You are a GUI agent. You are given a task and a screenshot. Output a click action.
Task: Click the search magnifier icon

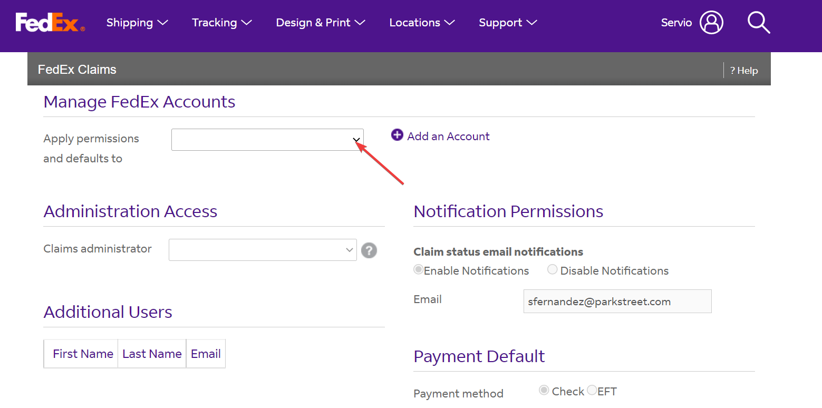coord(759,23)
